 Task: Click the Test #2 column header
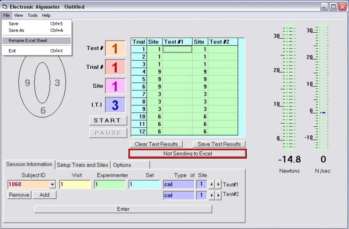point(223,42)
